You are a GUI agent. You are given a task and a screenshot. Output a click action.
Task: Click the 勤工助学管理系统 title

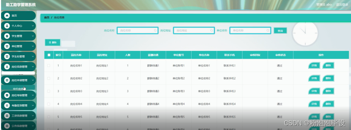21,5
